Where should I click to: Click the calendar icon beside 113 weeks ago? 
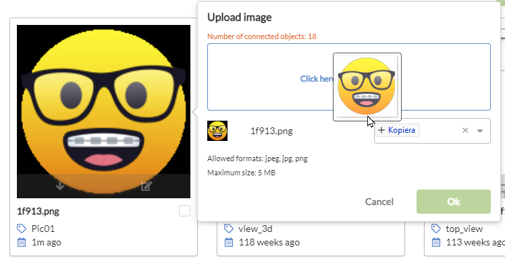coord(435,242)
